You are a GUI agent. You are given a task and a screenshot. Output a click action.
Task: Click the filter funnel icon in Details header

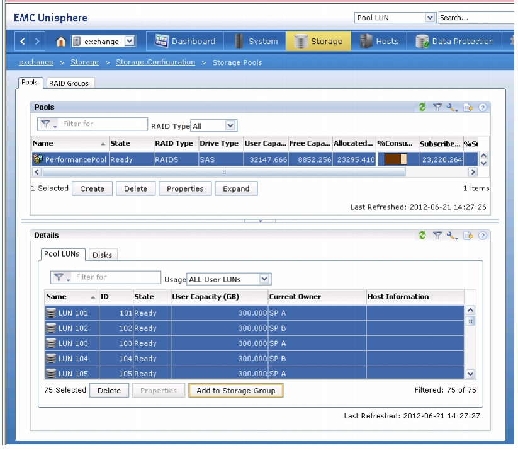click(437, 235)
